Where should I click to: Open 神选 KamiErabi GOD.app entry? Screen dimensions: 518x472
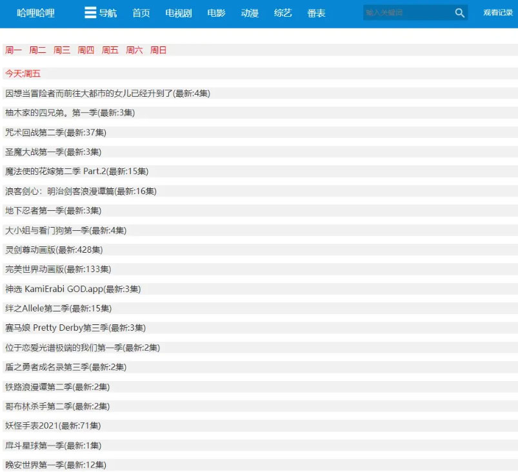[x=73, y=290]
